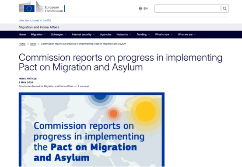Expand the Internal security menu

pos(83,35)
